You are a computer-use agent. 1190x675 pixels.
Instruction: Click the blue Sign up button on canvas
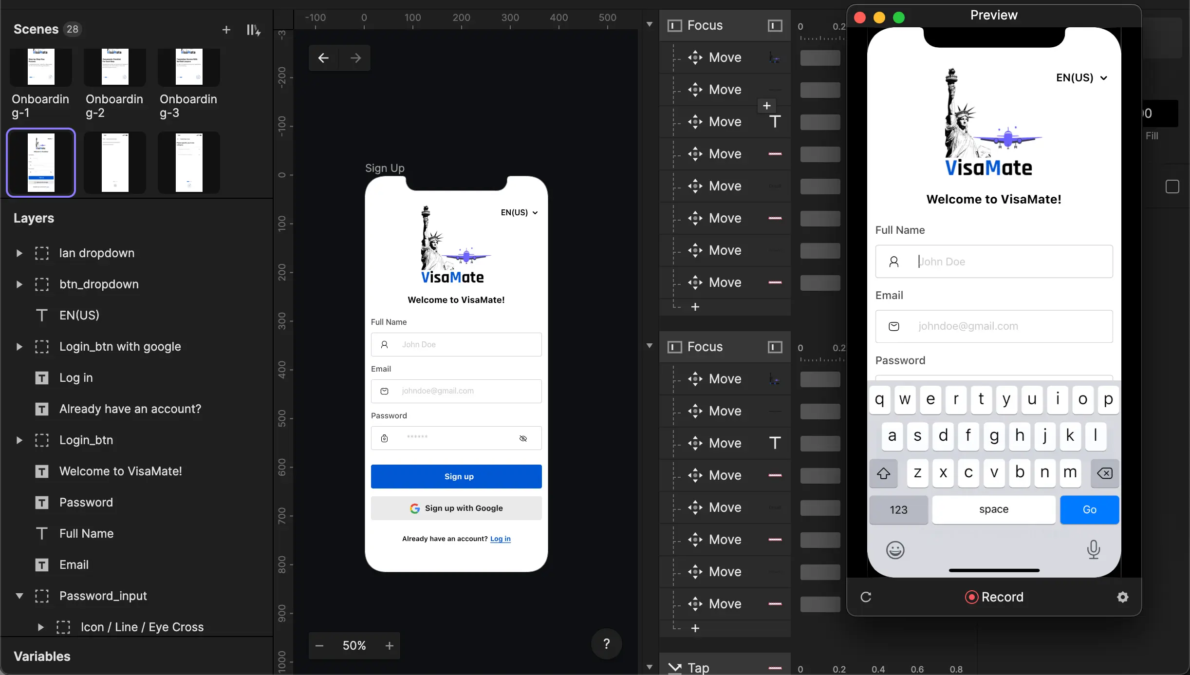pyautogui.click(x=456, y=476)
